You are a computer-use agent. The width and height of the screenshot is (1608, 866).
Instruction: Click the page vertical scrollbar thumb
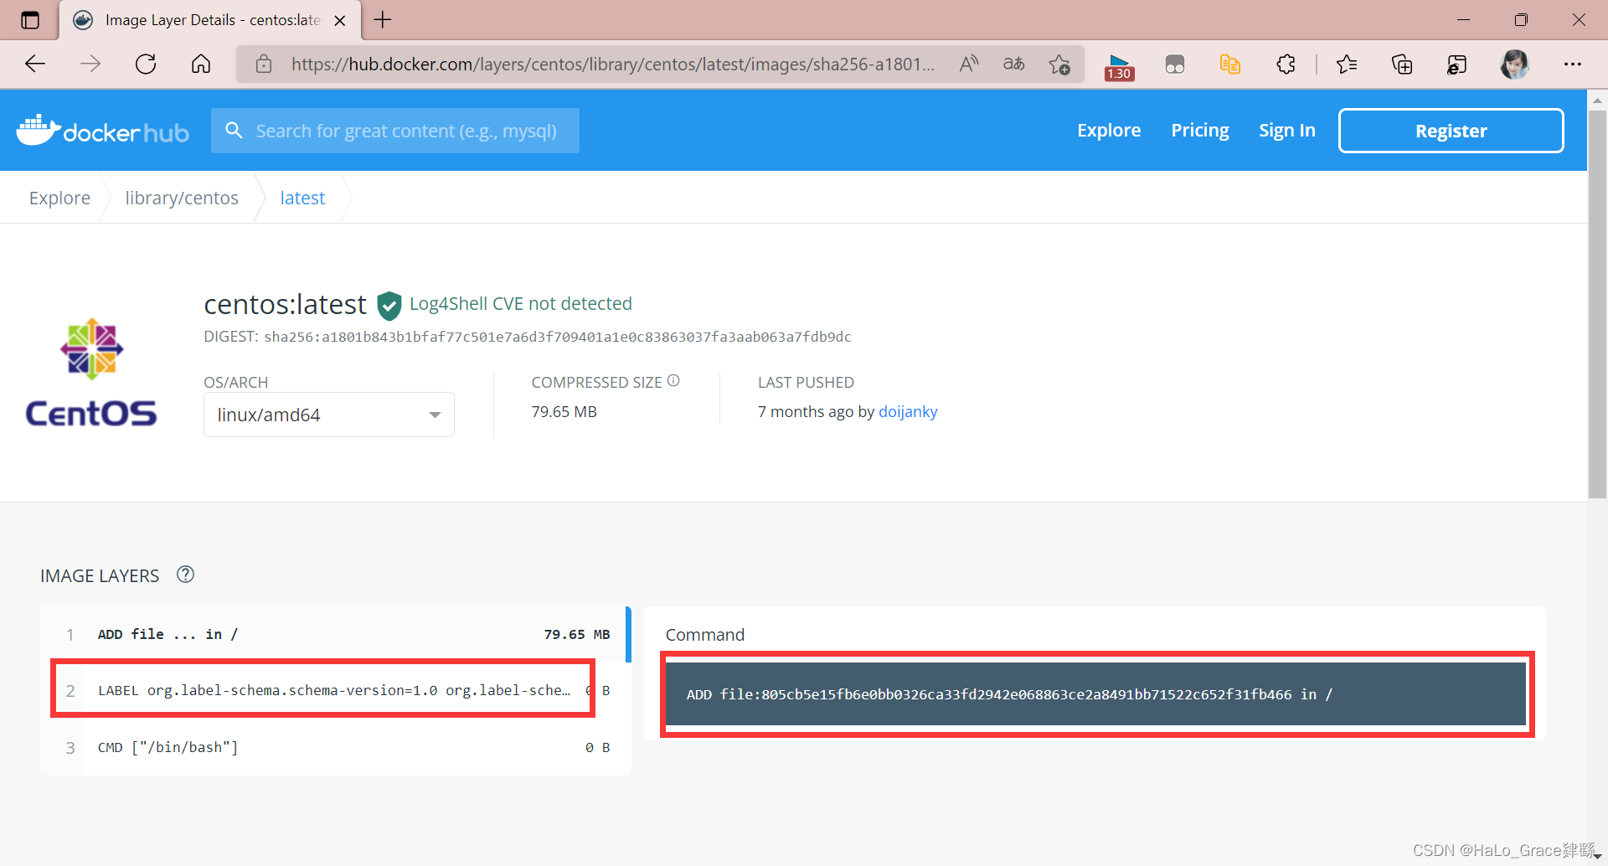pyautogui.click(x=1597, y=306)
